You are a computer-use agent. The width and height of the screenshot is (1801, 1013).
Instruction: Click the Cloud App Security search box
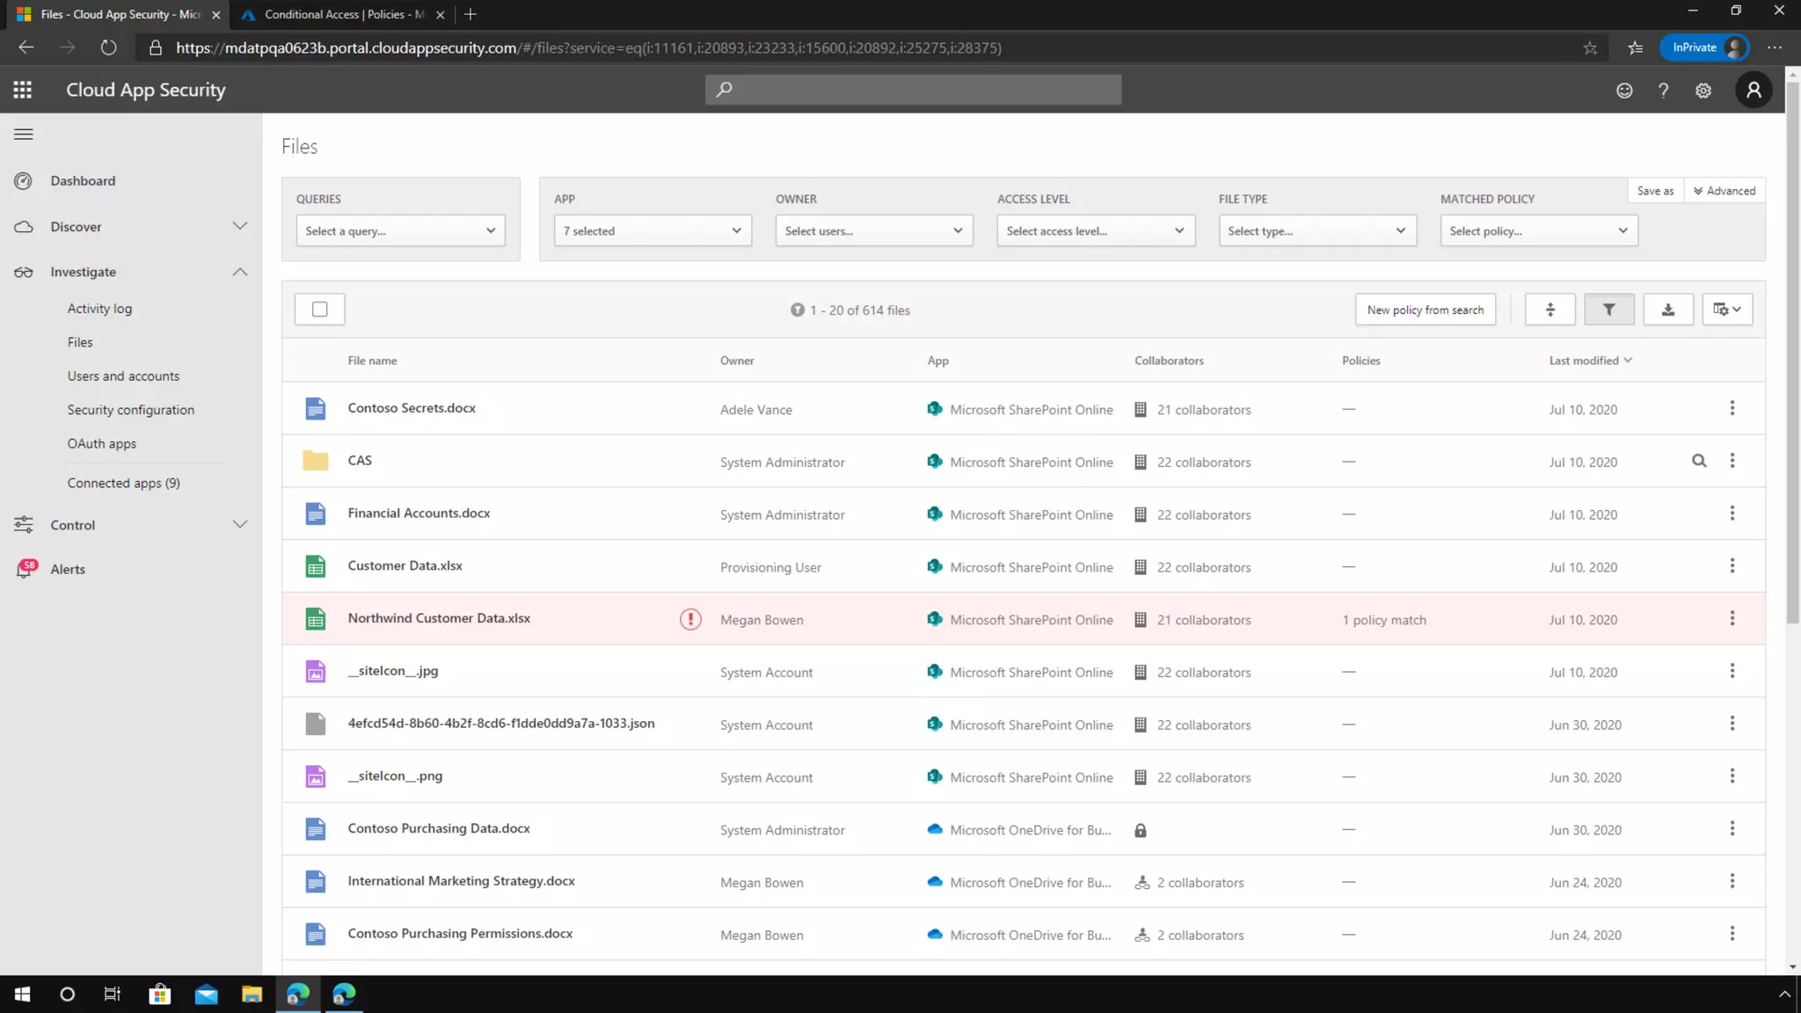[913, 90]
